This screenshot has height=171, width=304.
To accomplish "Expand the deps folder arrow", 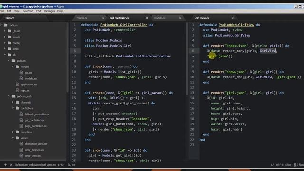I will pos(5,48).
